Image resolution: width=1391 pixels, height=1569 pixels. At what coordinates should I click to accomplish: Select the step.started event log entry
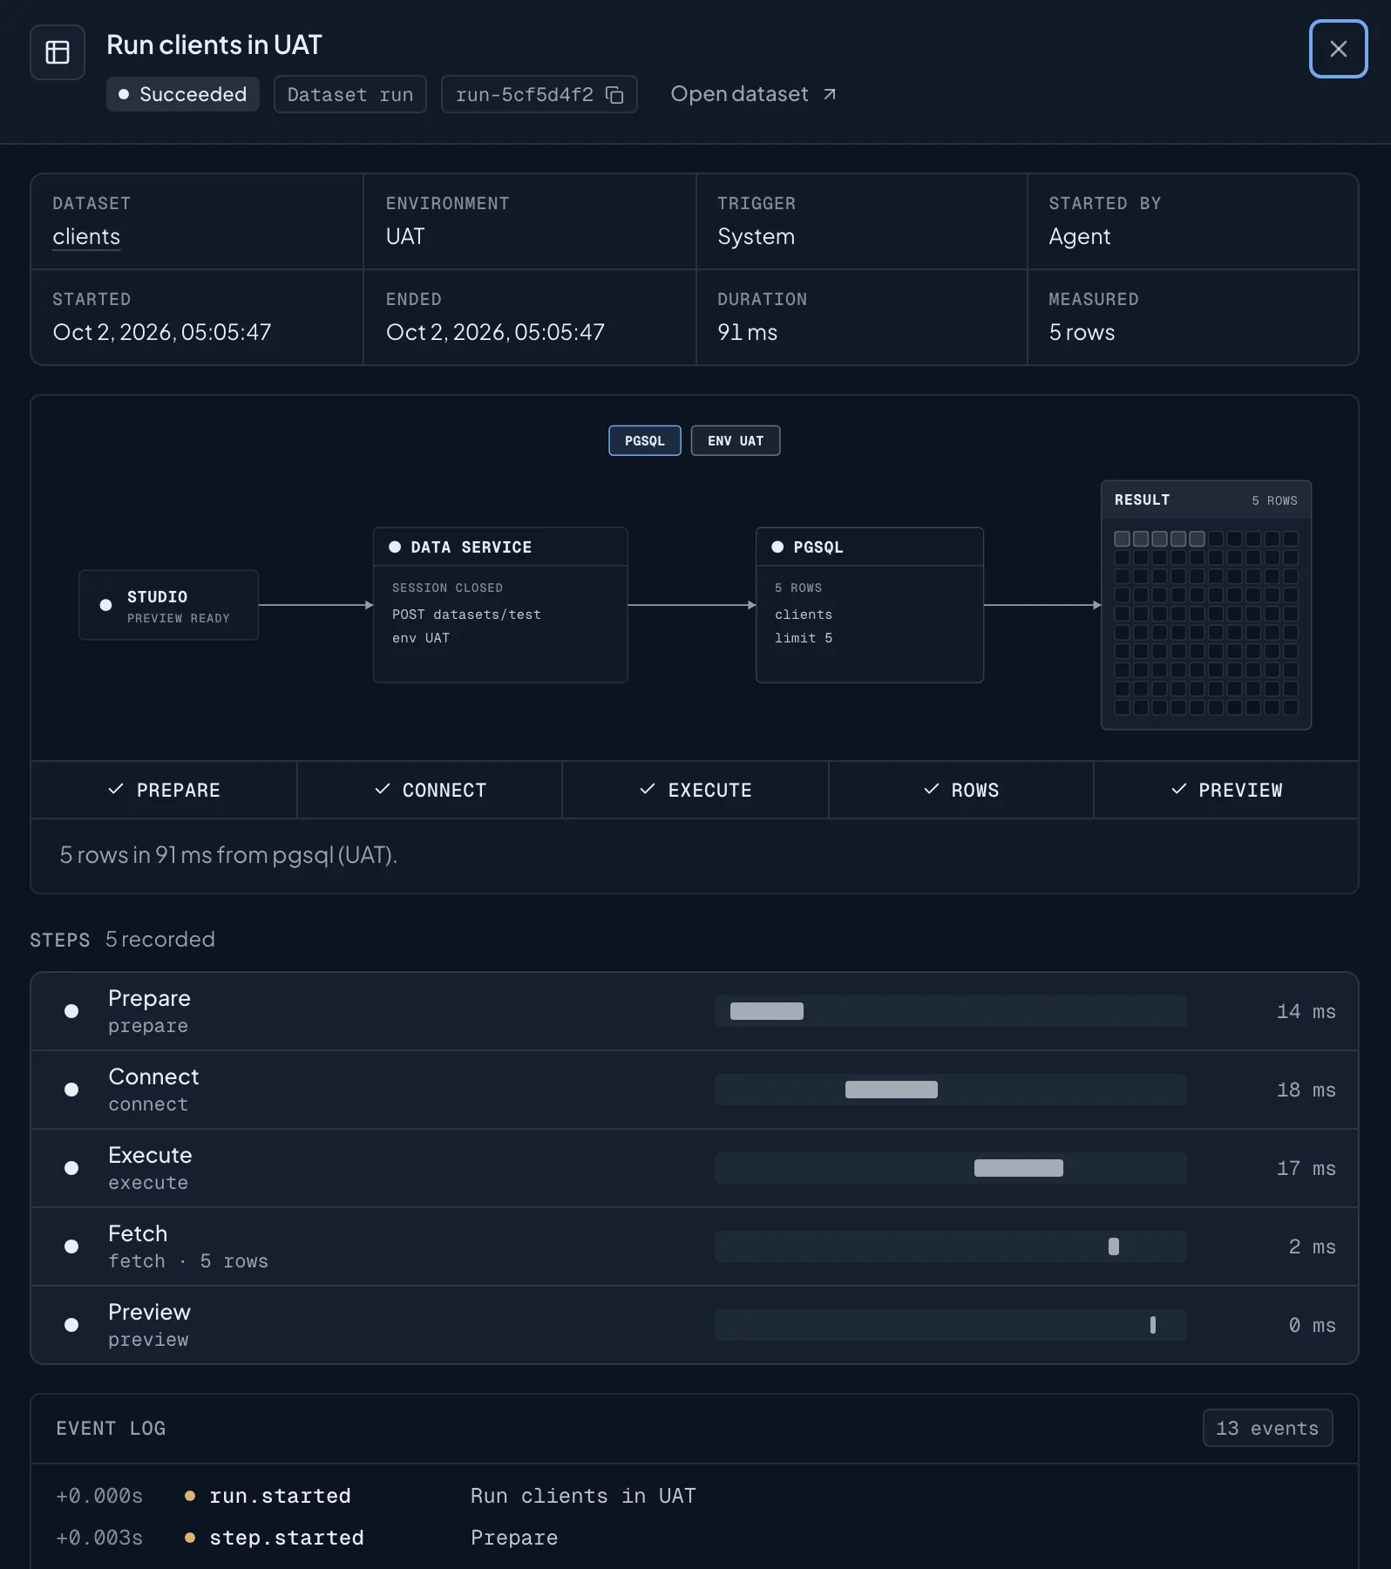tap(695, 1538)
